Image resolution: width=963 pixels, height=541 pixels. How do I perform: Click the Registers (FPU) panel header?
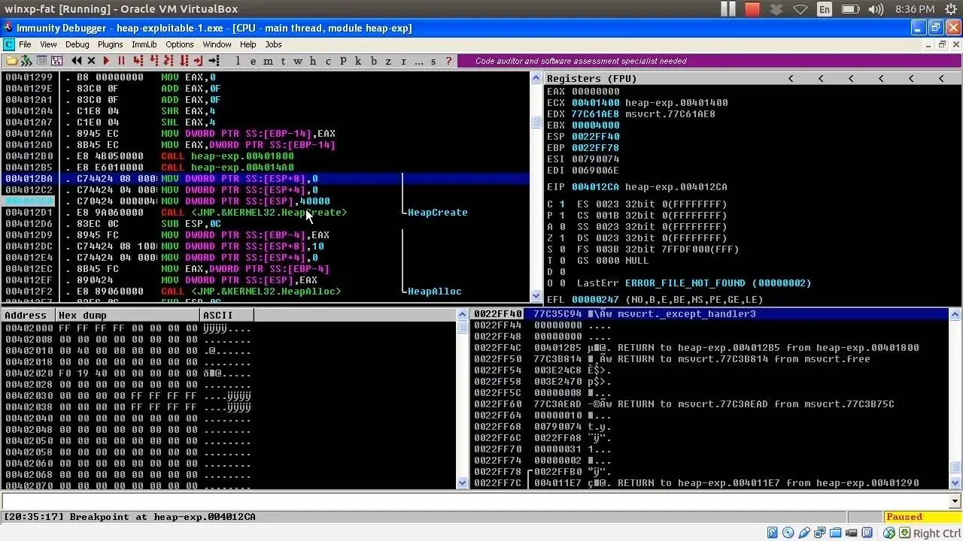point(752,78)
